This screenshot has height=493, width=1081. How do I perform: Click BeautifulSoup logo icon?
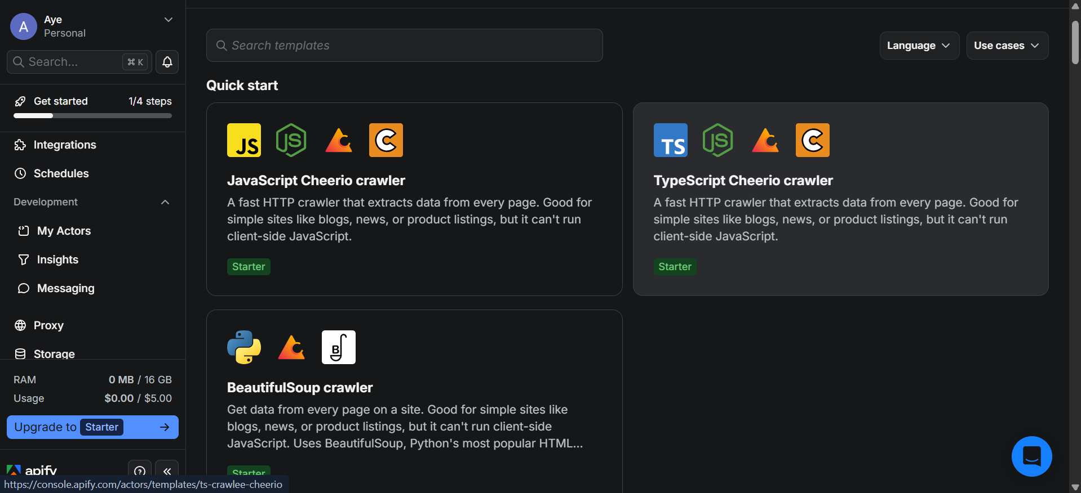pyautogui.click(x=339, y=347)
